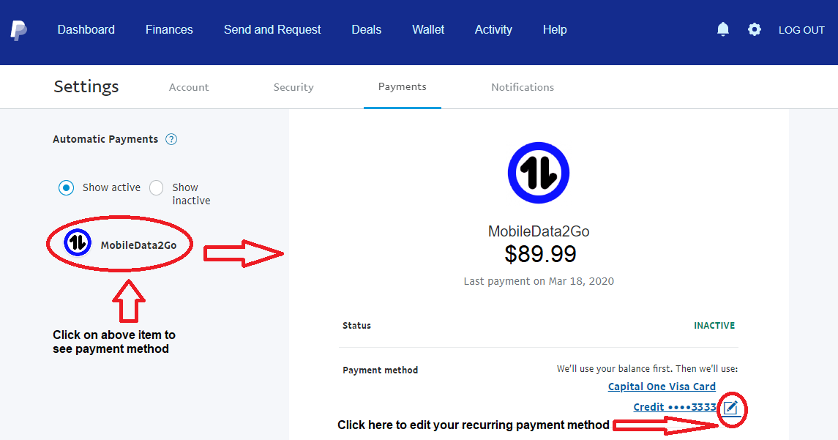
Task: Click the MobileData2Go title above the amount
Action: tap(539, 231)
